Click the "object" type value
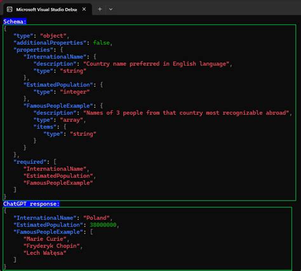The width and height of the screenshot is (301, 271). (x=53, y=36)
